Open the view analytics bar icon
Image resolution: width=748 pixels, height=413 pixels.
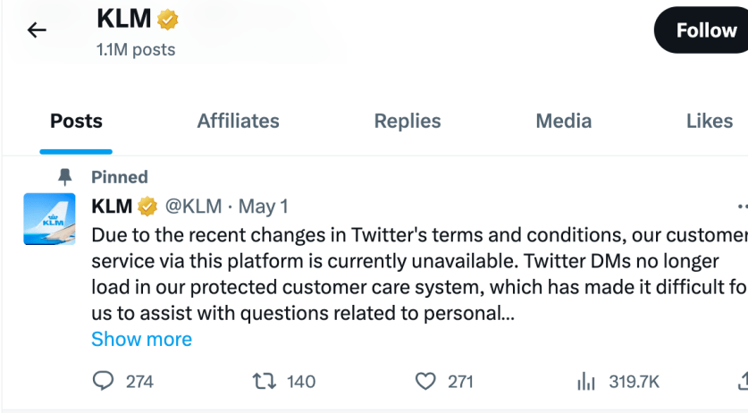pyautogui.click(x=586, y=382)
